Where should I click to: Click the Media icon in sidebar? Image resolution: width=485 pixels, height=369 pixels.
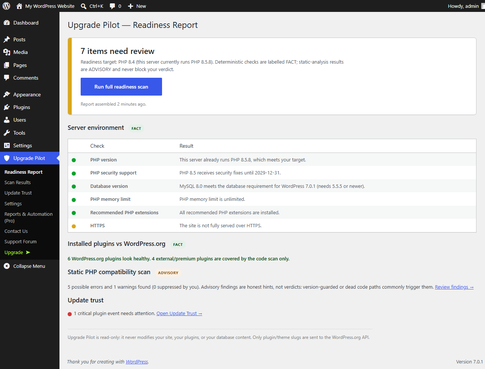(x=7, y=52)
